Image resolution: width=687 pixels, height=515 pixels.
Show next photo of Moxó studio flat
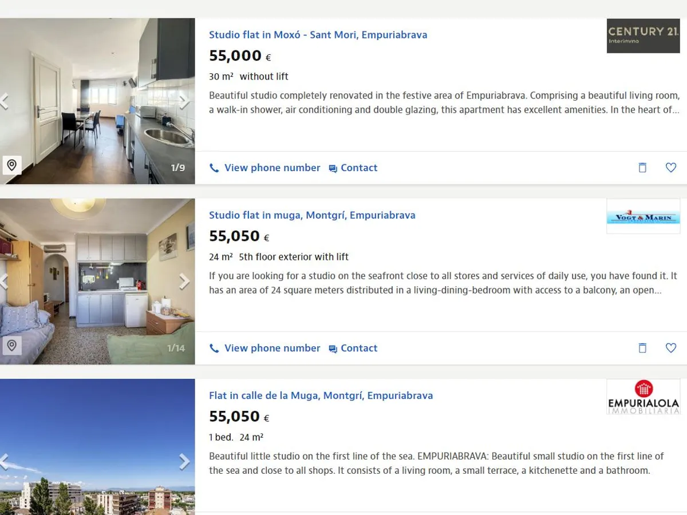[x=184, y=101]
